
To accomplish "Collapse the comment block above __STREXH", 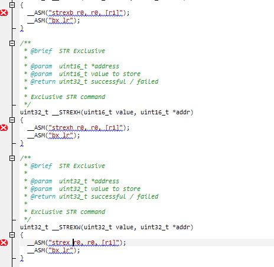I will 12,43.
